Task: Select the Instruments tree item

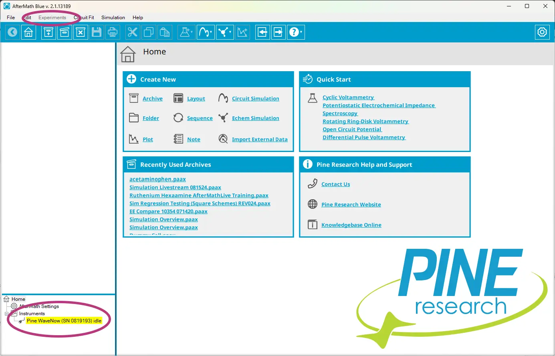Action: (32, 314)
